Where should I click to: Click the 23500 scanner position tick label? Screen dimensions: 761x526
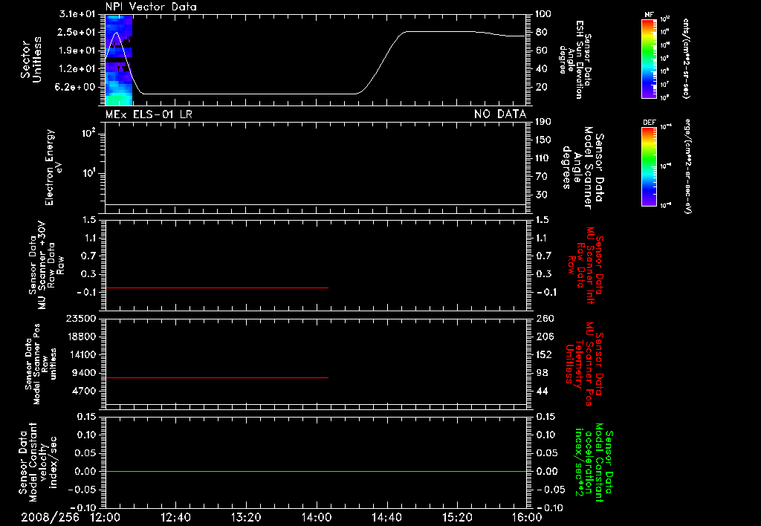coord(80,318)
